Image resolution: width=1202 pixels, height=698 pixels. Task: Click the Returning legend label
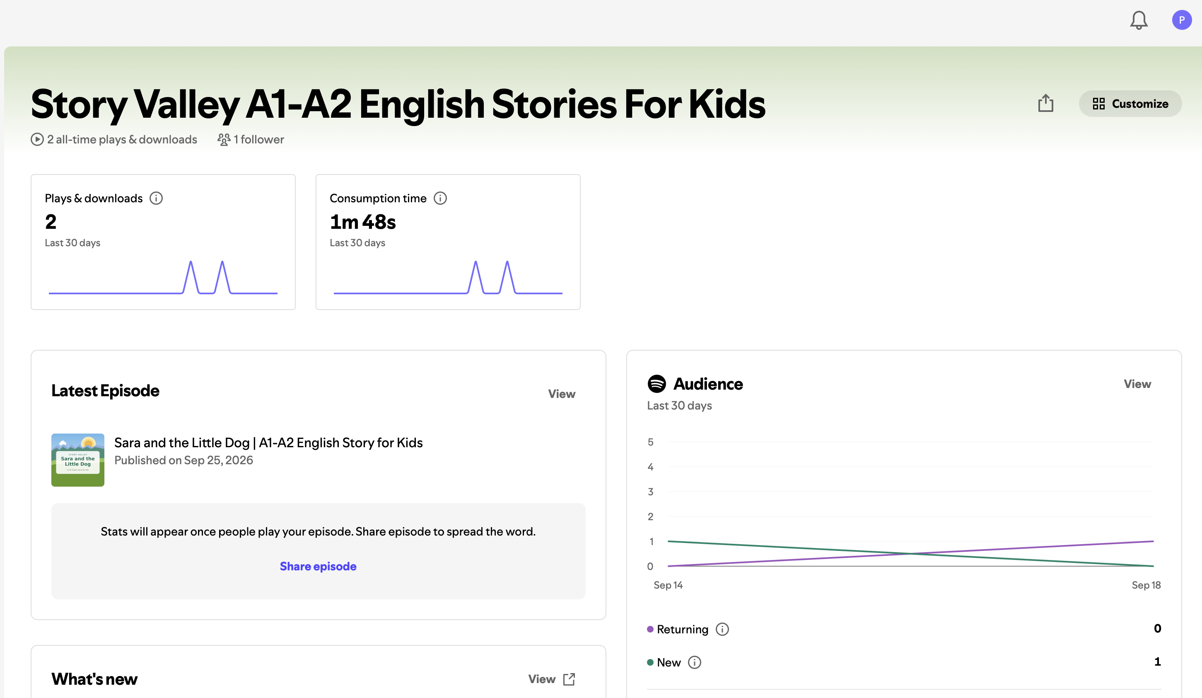(x=683, y=629)
